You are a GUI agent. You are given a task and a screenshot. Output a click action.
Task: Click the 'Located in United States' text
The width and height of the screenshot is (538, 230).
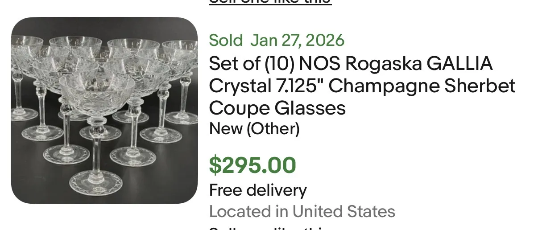302,211
